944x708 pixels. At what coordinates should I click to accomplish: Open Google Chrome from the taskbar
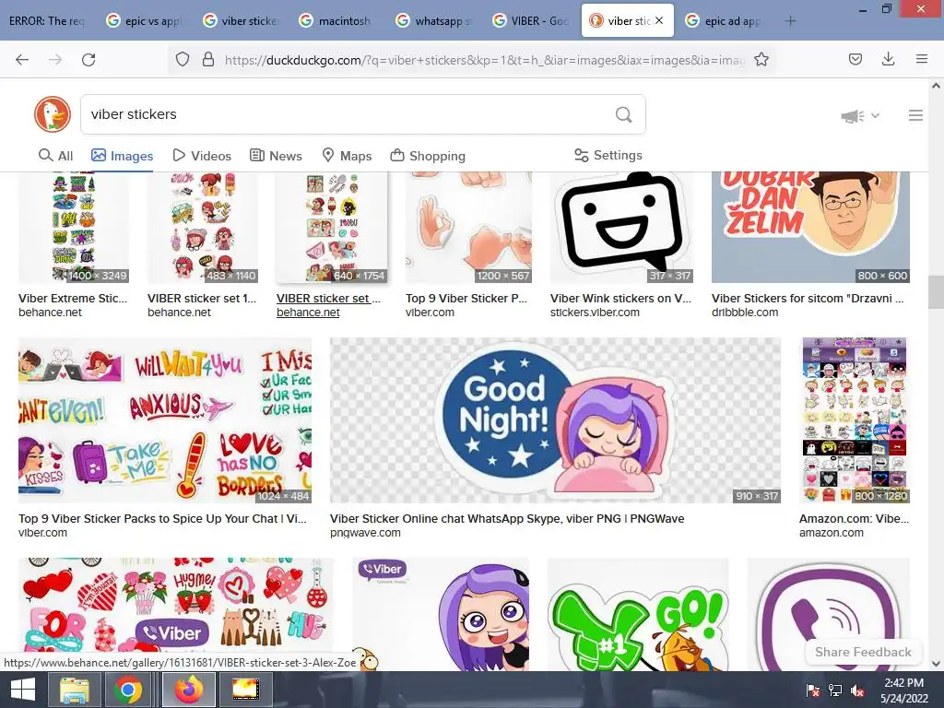pyautogui.click(x=127, y=690)
